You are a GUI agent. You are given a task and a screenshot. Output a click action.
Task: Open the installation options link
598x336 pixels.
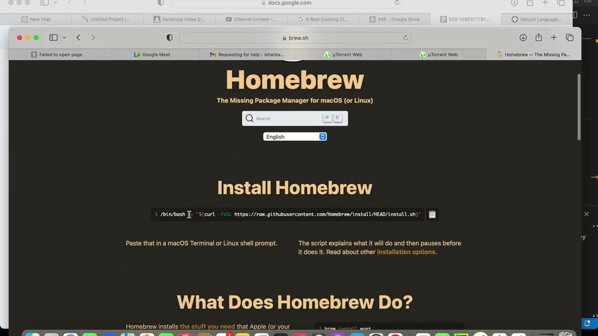[406, 252]
